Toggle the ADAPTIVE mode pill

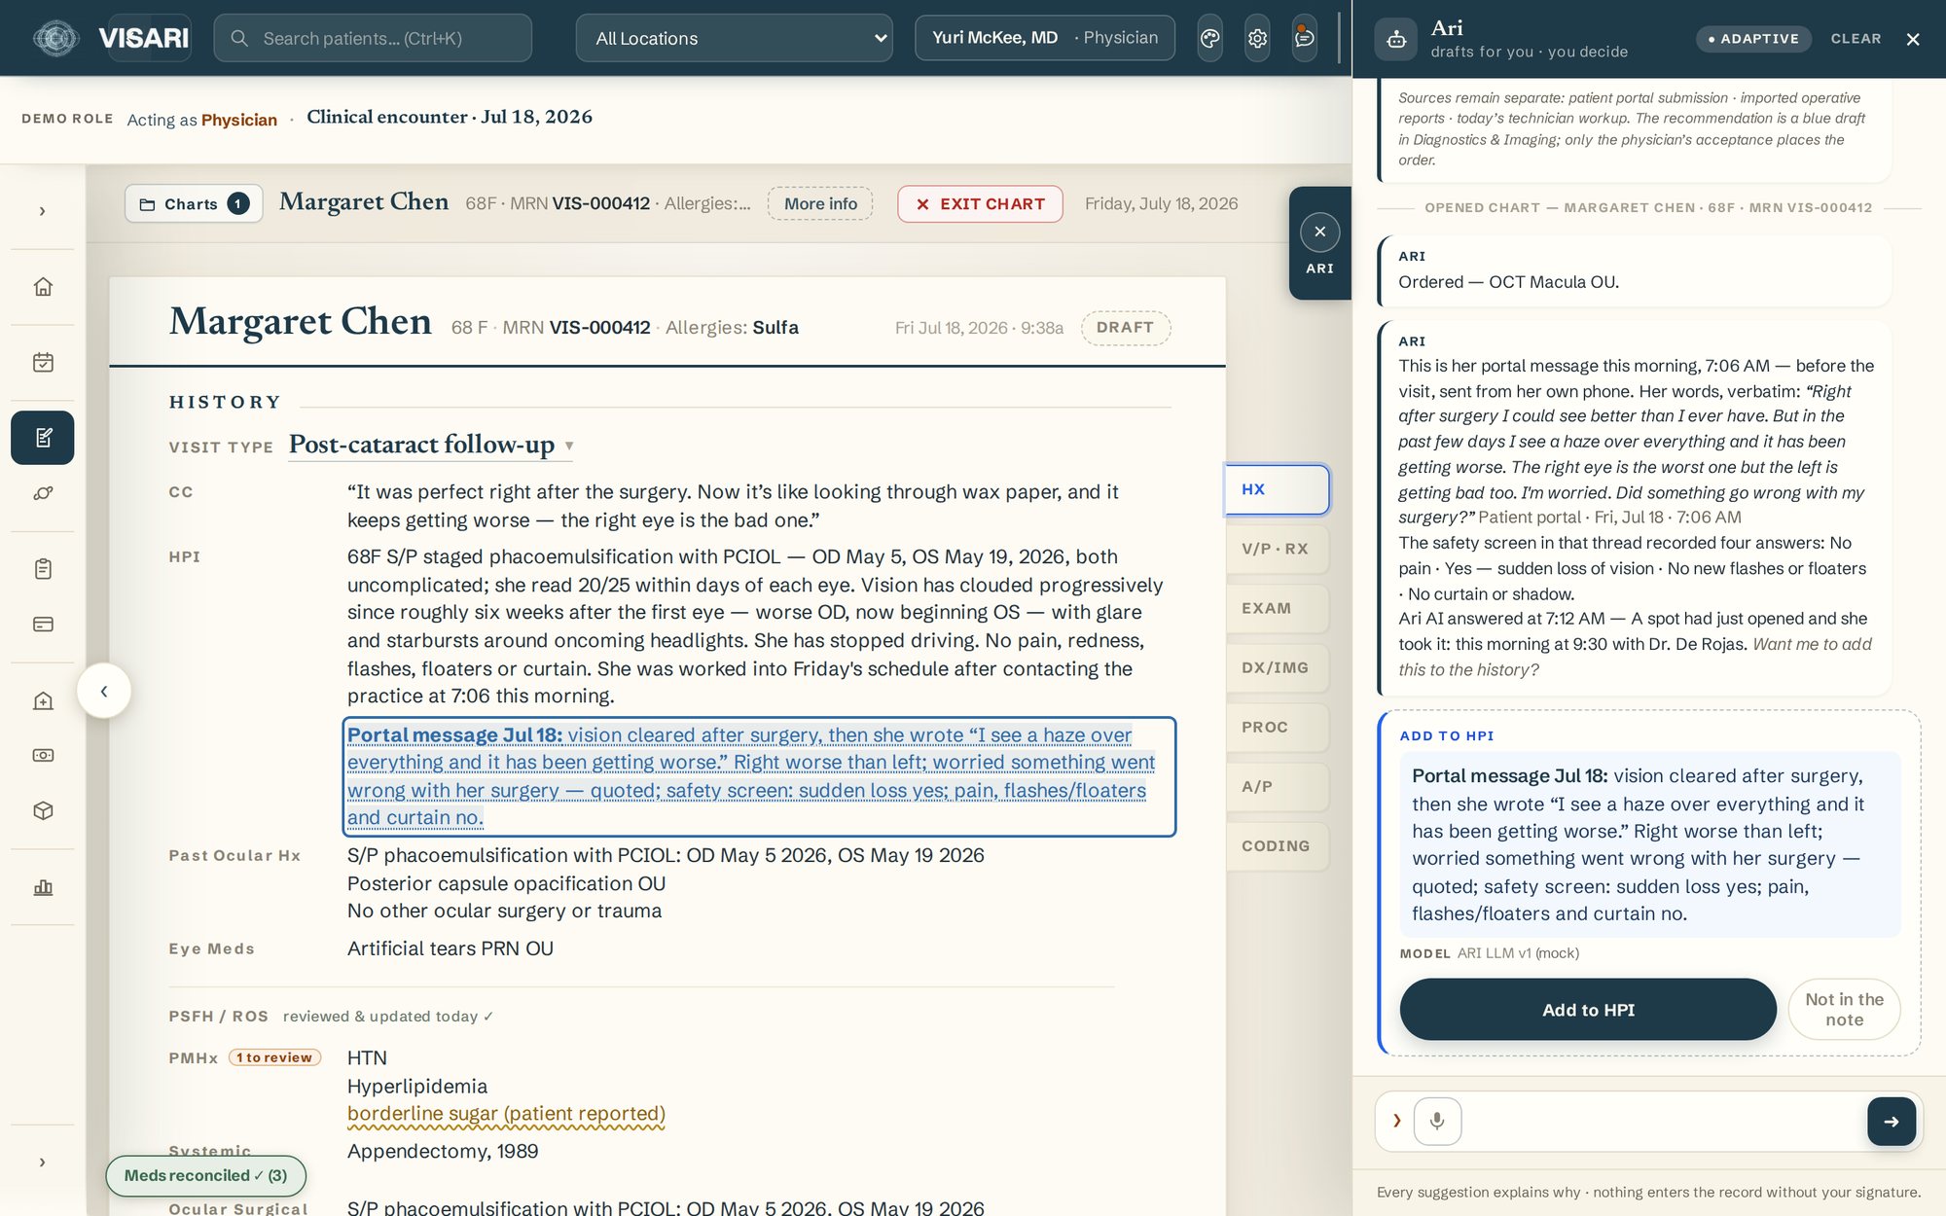coord(1754,39)
